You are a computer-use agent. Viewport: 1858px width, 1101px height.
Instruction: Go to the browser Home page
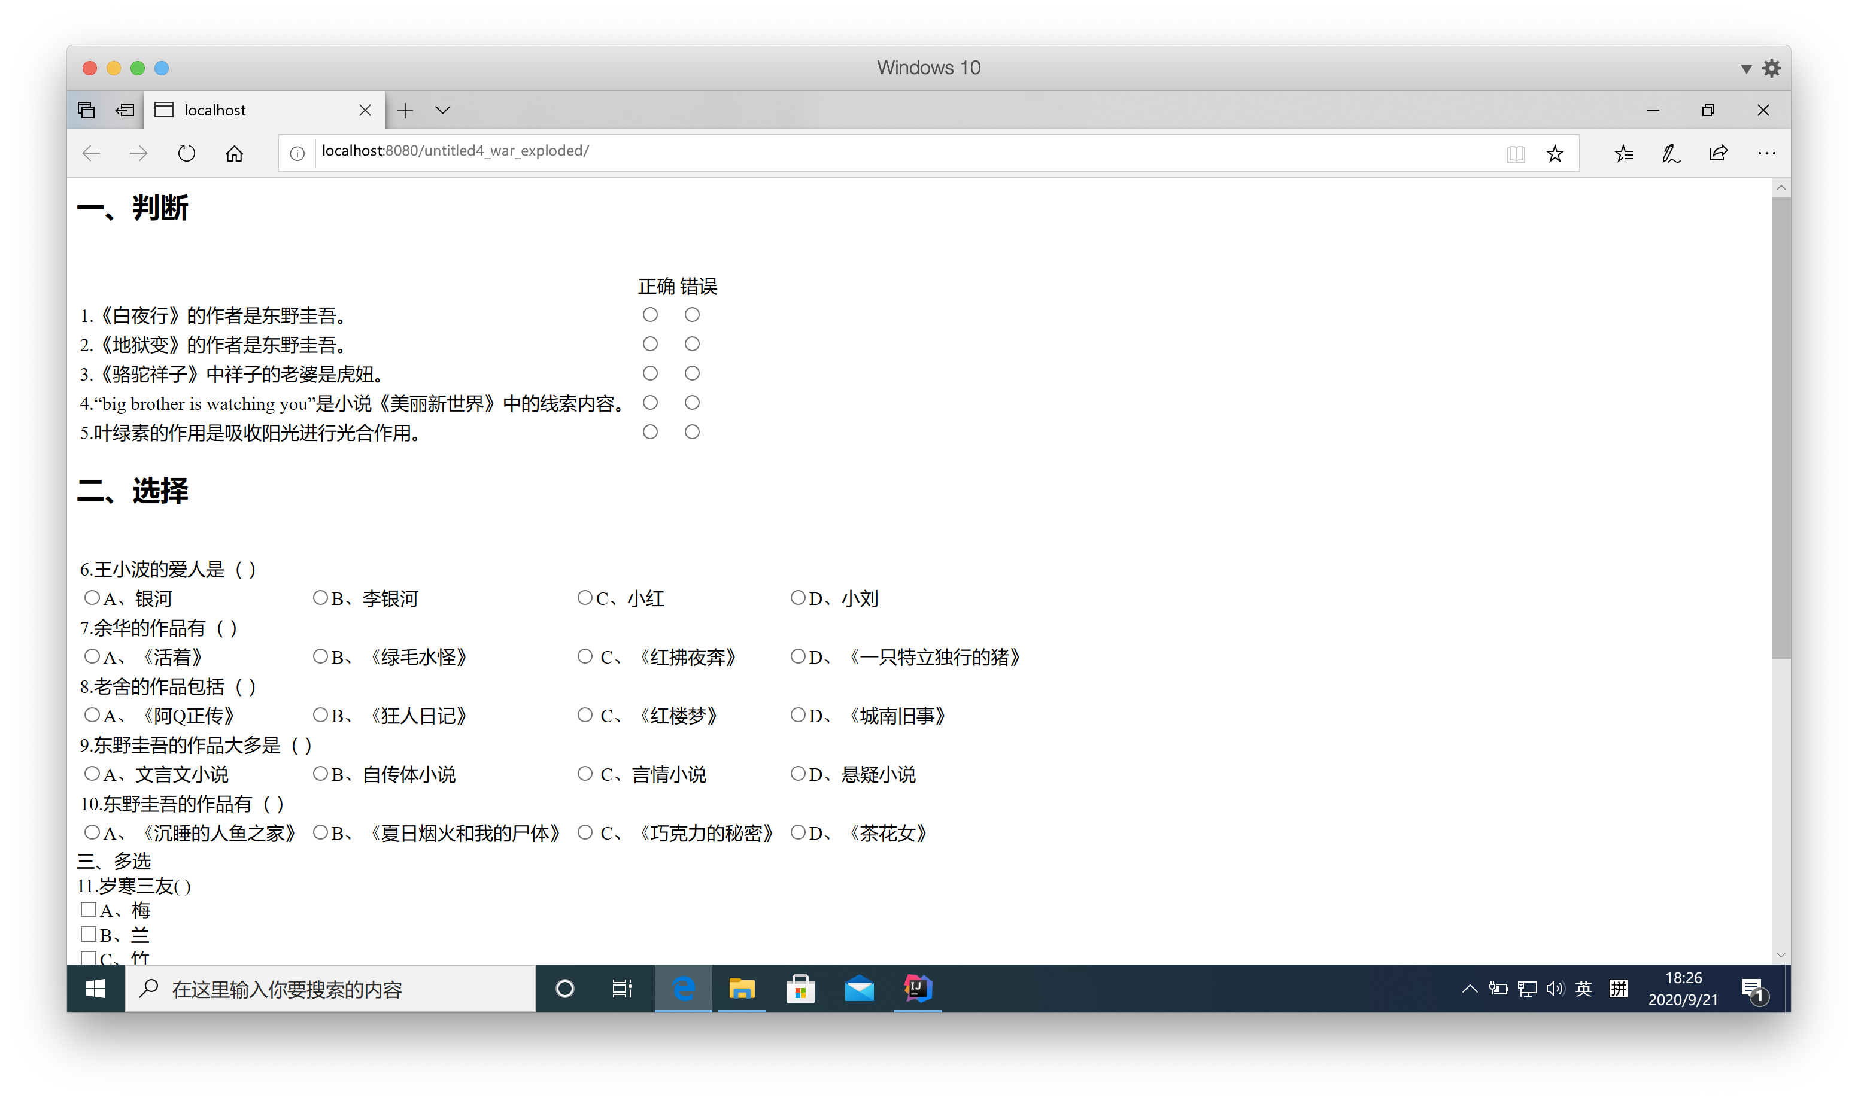coord(235,154)
